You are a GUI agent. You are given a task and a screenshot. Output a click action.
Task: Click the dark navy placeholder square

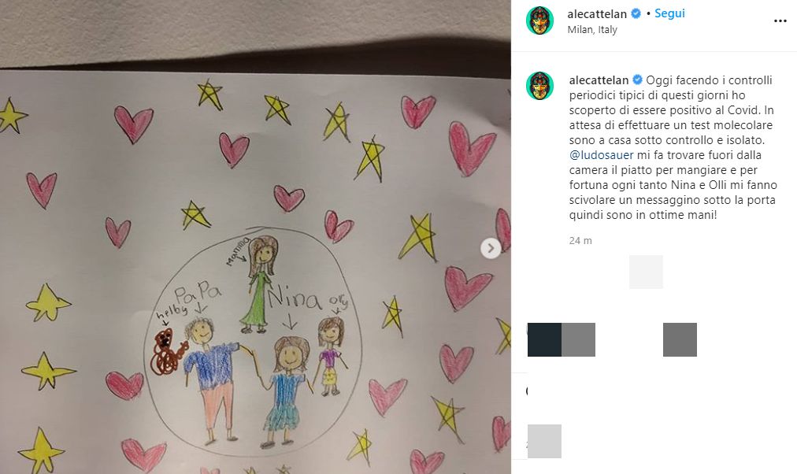[x=544, y=340]
